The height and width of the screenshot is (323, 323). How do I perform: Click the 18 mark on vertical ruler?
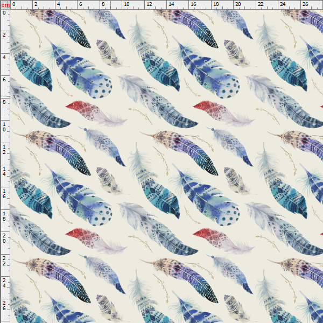click(x=4, y=216)
